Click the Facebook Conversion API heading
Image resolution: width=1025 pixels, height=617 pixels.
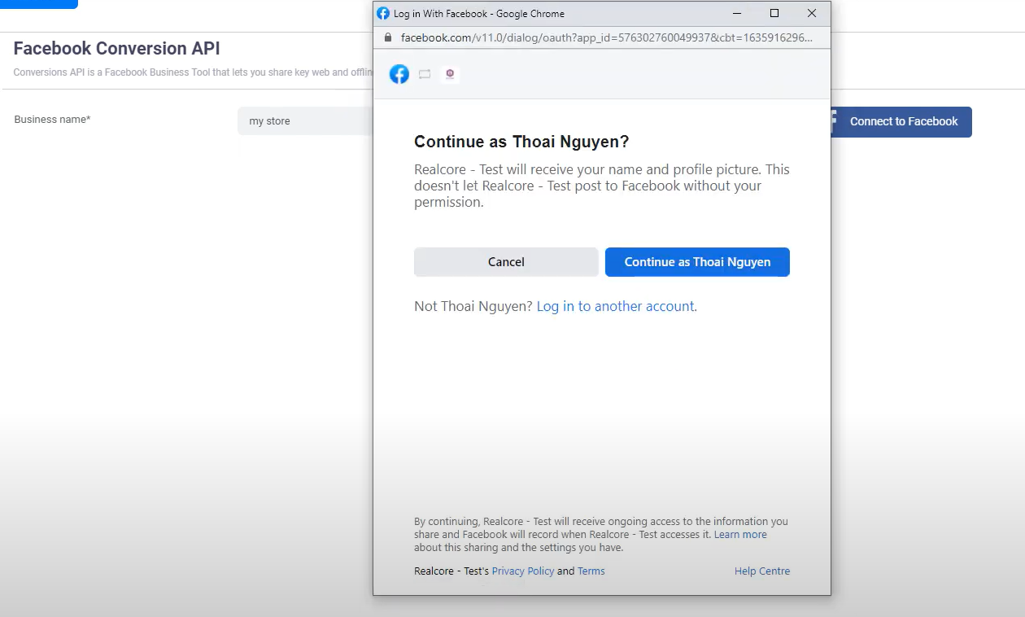117,49
